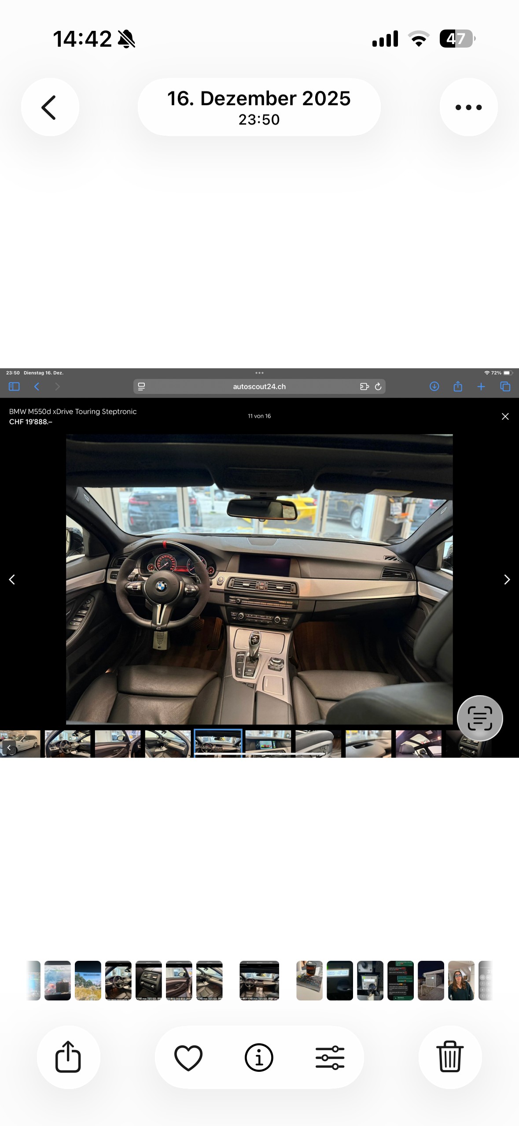Viewport: 519px width, 1126px height.
Task: Select the panoramic sunroof gallery thumbnail
Action: click(419, 744)
